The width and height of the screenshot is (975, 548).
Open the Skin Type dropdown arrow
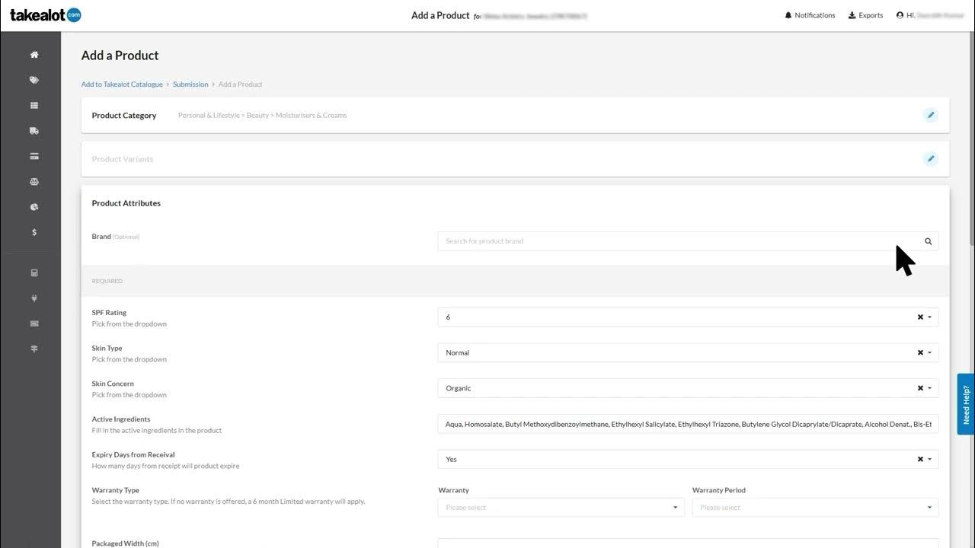coord(930,353)
